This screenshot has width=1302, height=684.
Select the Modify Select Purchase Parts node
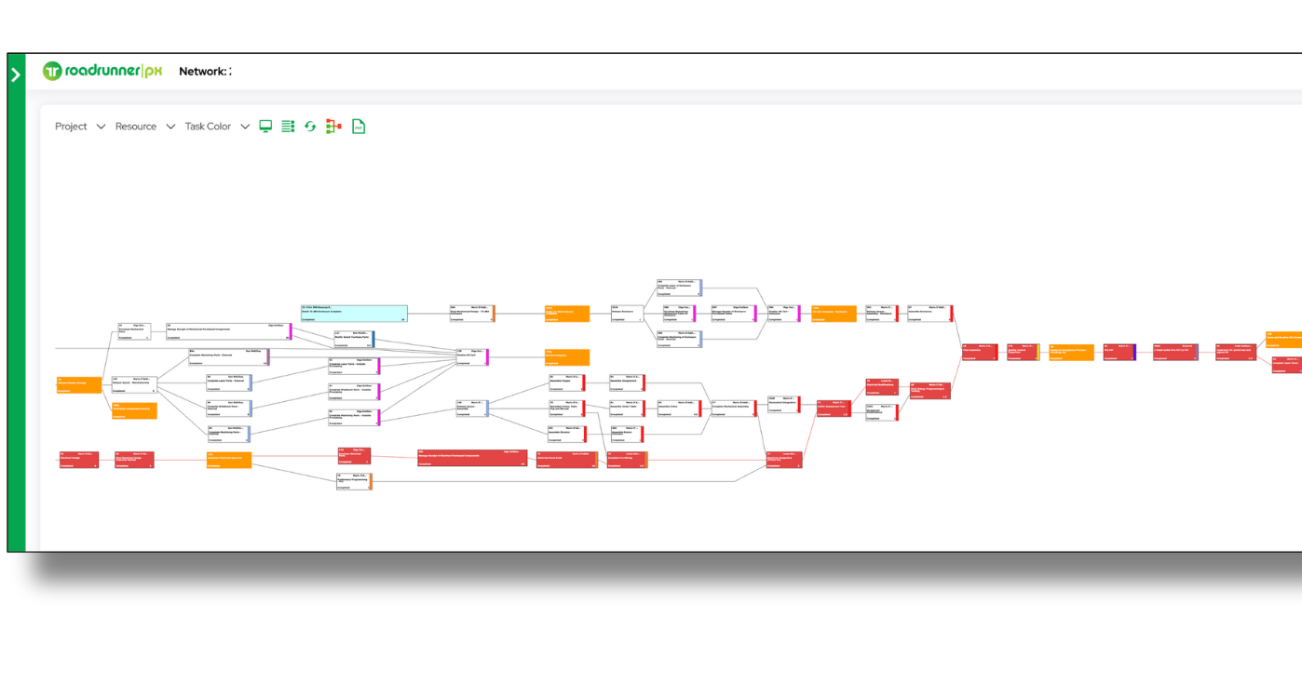click(354, 340)
